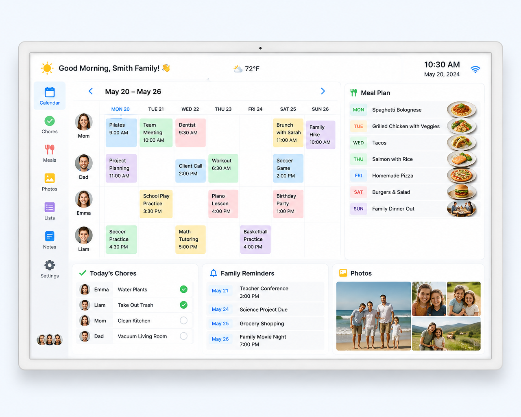Open the Lists sidebar icon
Screen dimensions: 521x417
(x=50, y=207)
